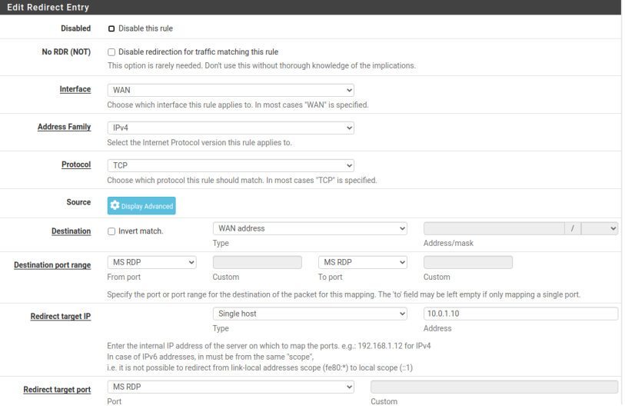Screen dimensions: 625x412
Task: Click the Interface label link
Action: pyautogui.click(x=75, y=89)
